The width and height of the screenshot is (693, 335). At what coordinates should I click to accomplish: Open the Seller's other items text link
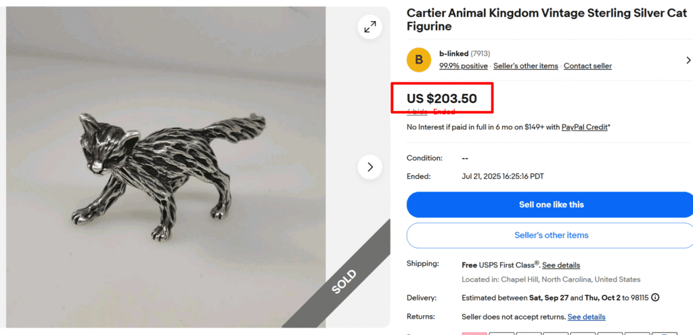tap(526, 66)
